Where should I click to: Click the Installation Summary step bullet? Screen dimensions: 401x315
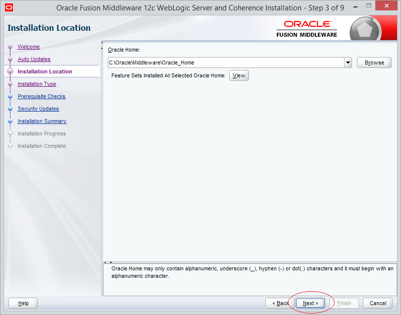click(10, 121)
